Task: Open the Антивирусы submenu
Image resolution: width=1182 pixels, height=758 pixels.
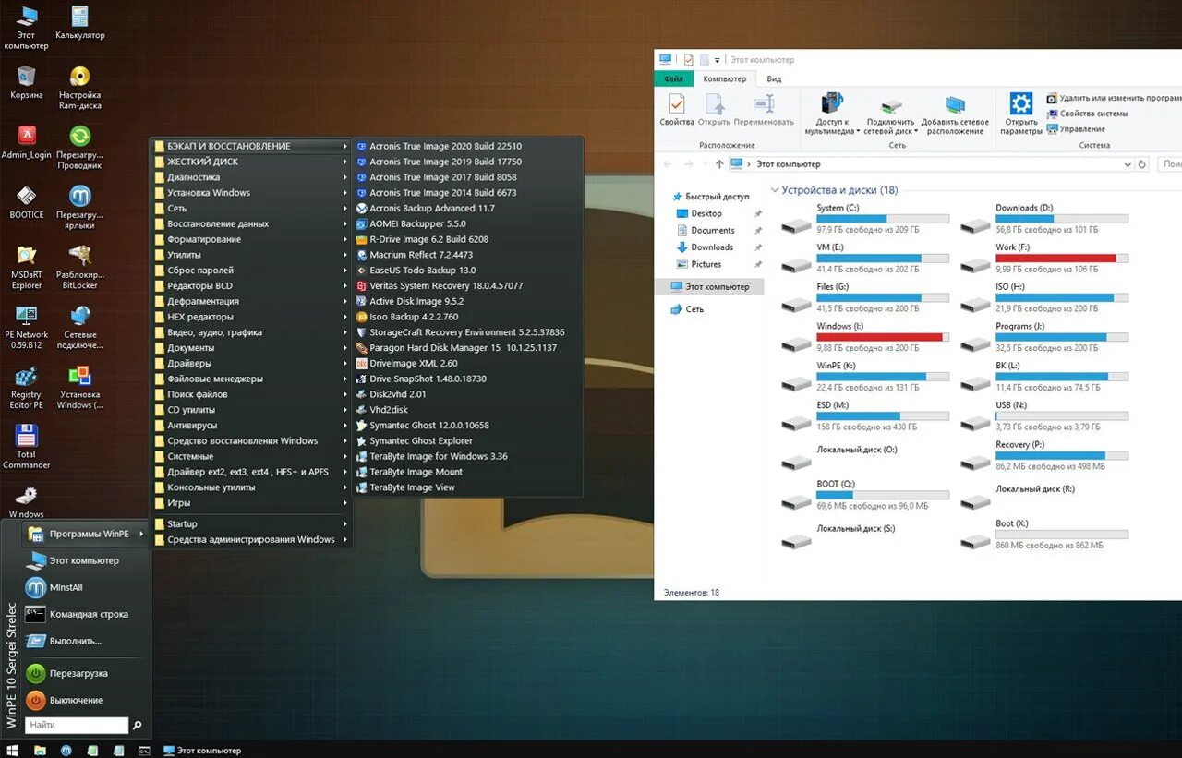Action: click(x=251, y=426)
